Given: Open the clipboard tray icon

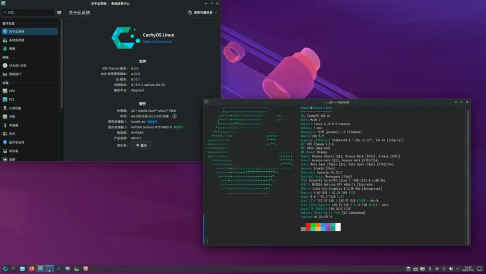Looking at the screenshot, I should (409, 269).
